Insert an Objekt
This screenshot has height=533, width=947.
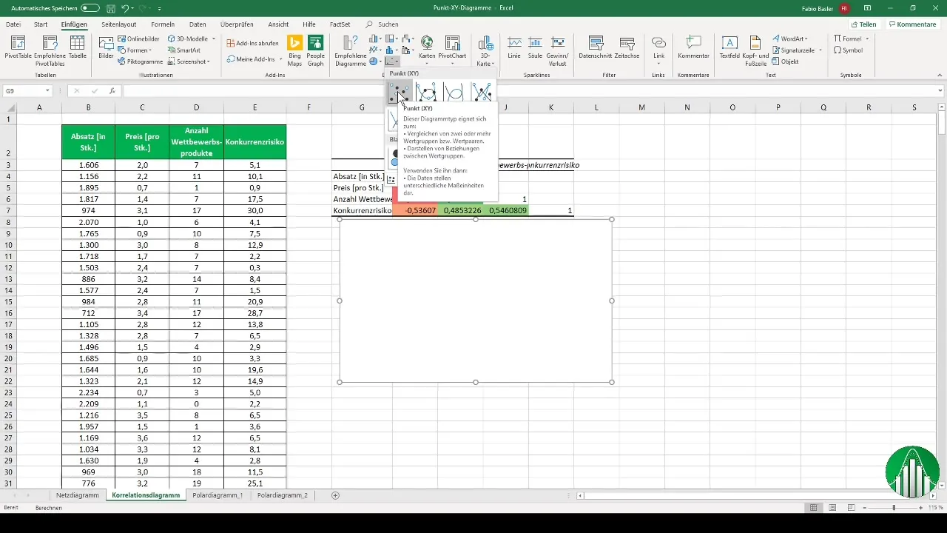coord(785,61)
